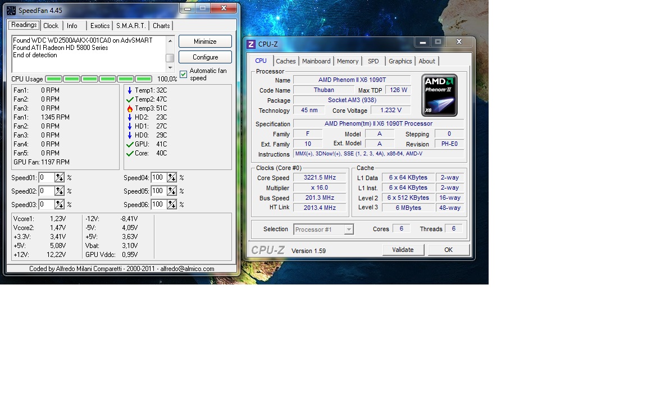Select the CPU tab in CPU-Z
The width and height of the screenshot is (647, 404).
[261, 61]
